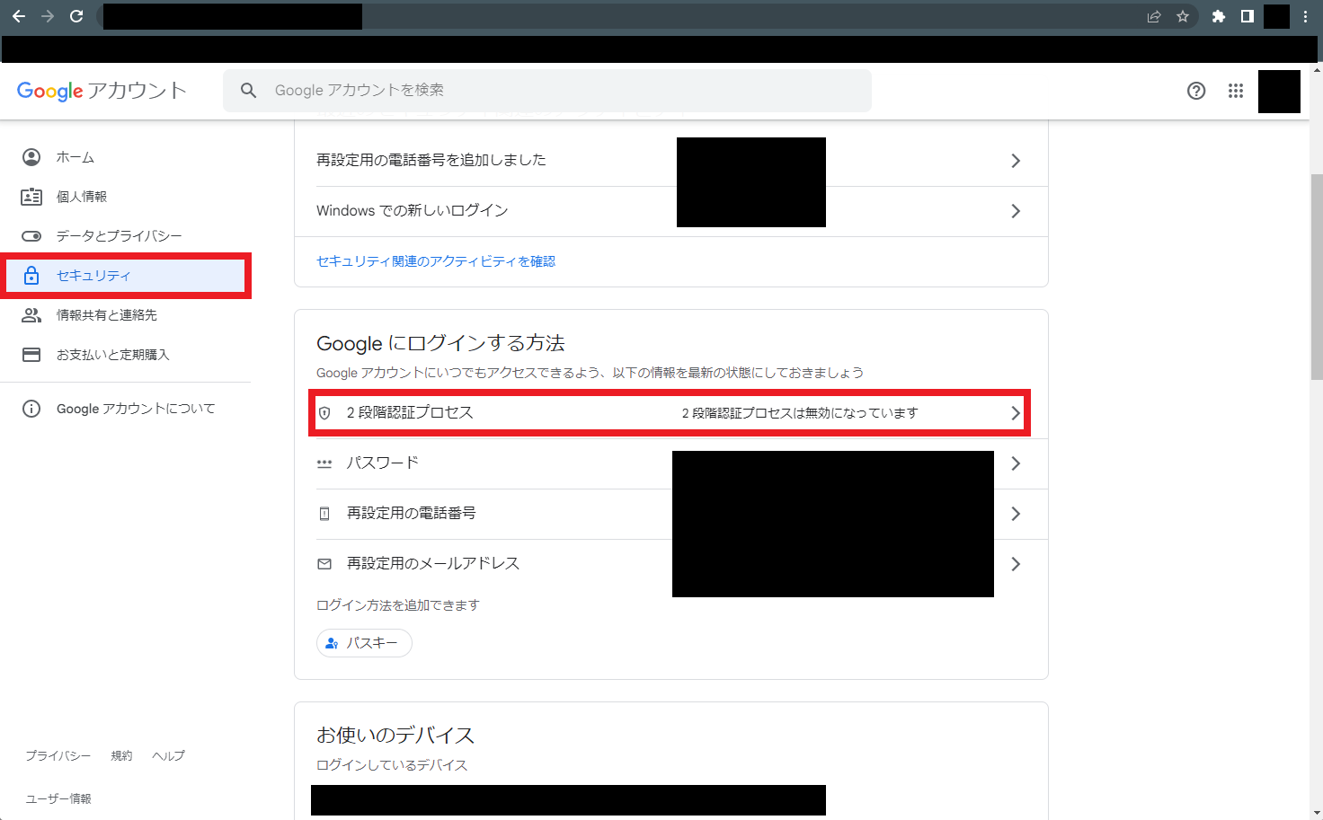Open Chrome three-dot menu
Screen dimensions: 1323x820
[1306, 16]
